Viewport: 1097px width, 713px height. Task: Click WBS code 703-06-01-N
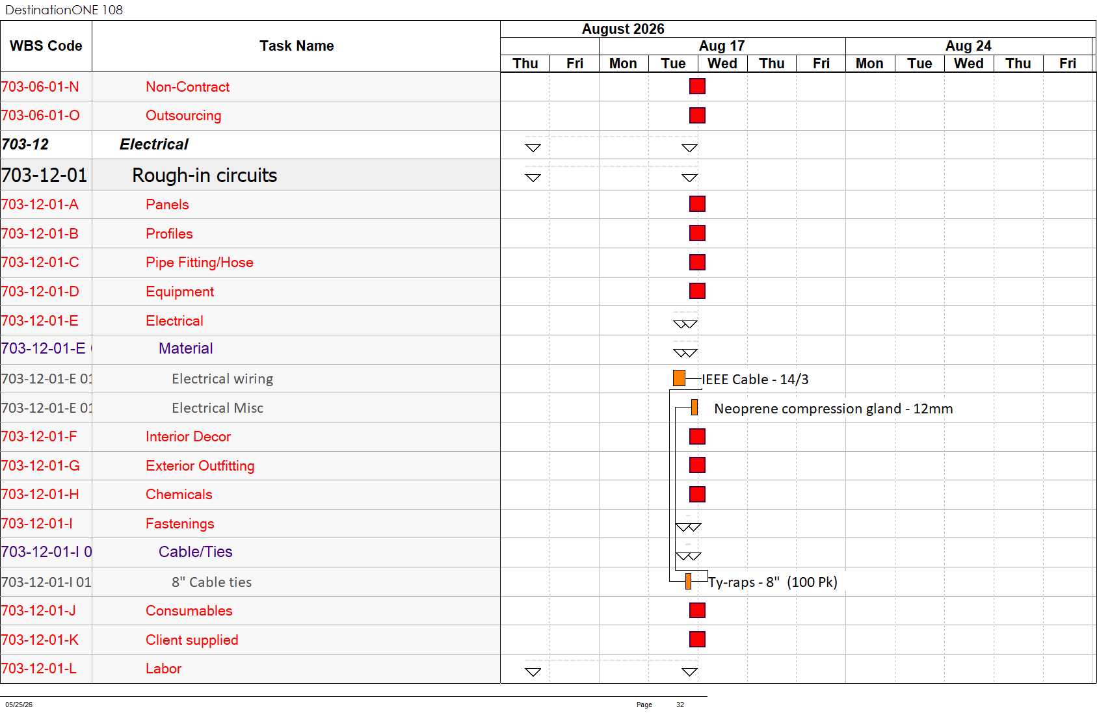pos(40,87)
